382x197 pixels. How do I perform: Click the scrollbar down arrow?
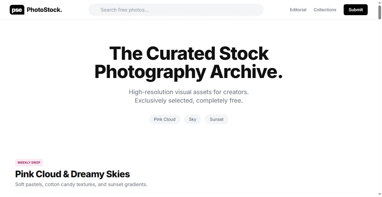click(380, 195)
